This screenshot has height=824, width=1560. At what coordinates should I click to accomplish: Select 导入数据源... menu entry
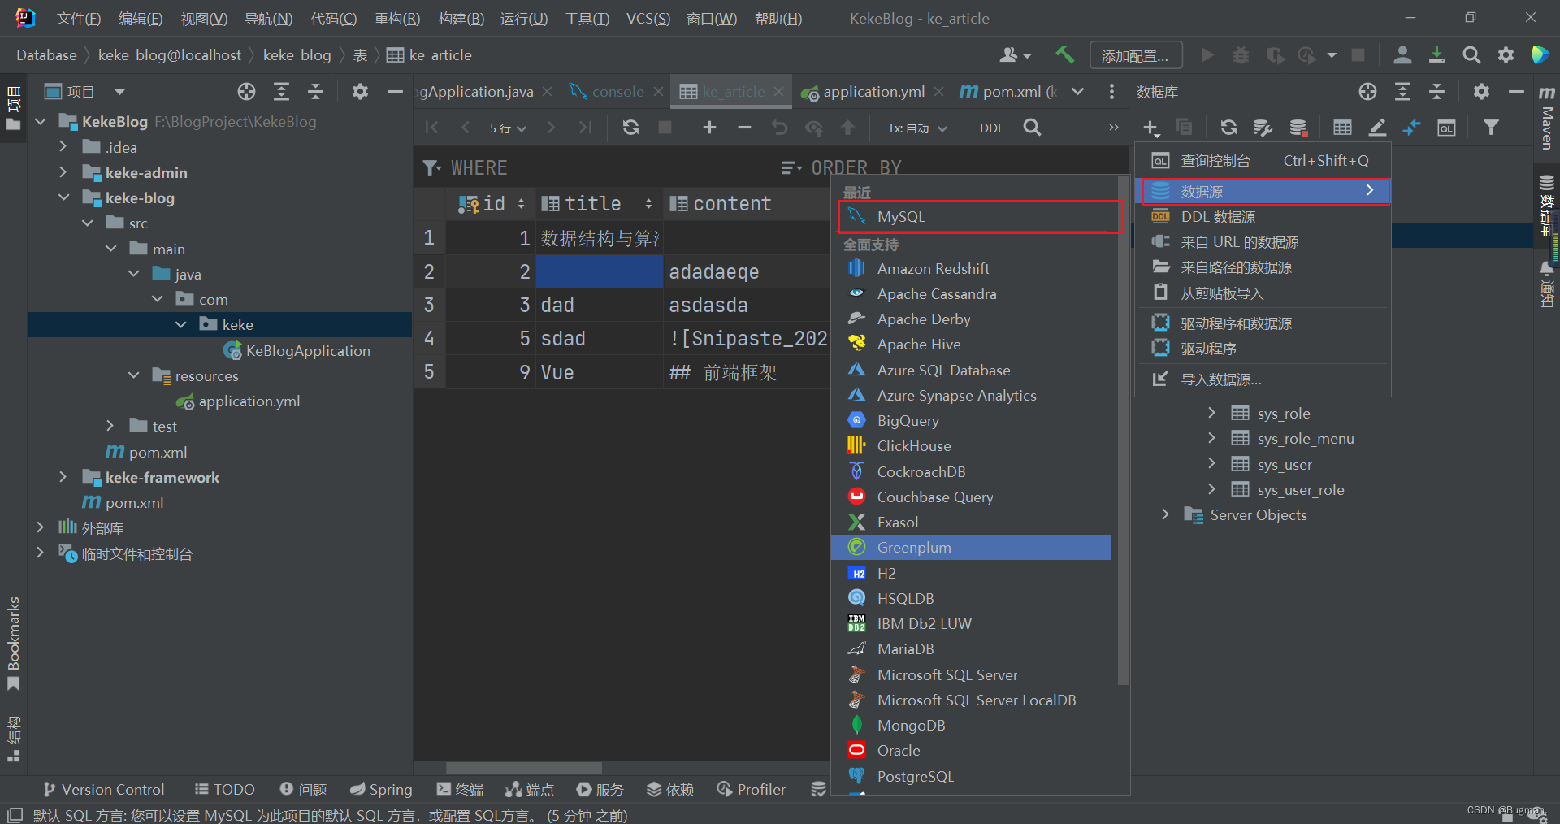pyautogui.click(x=1263, y=379)
